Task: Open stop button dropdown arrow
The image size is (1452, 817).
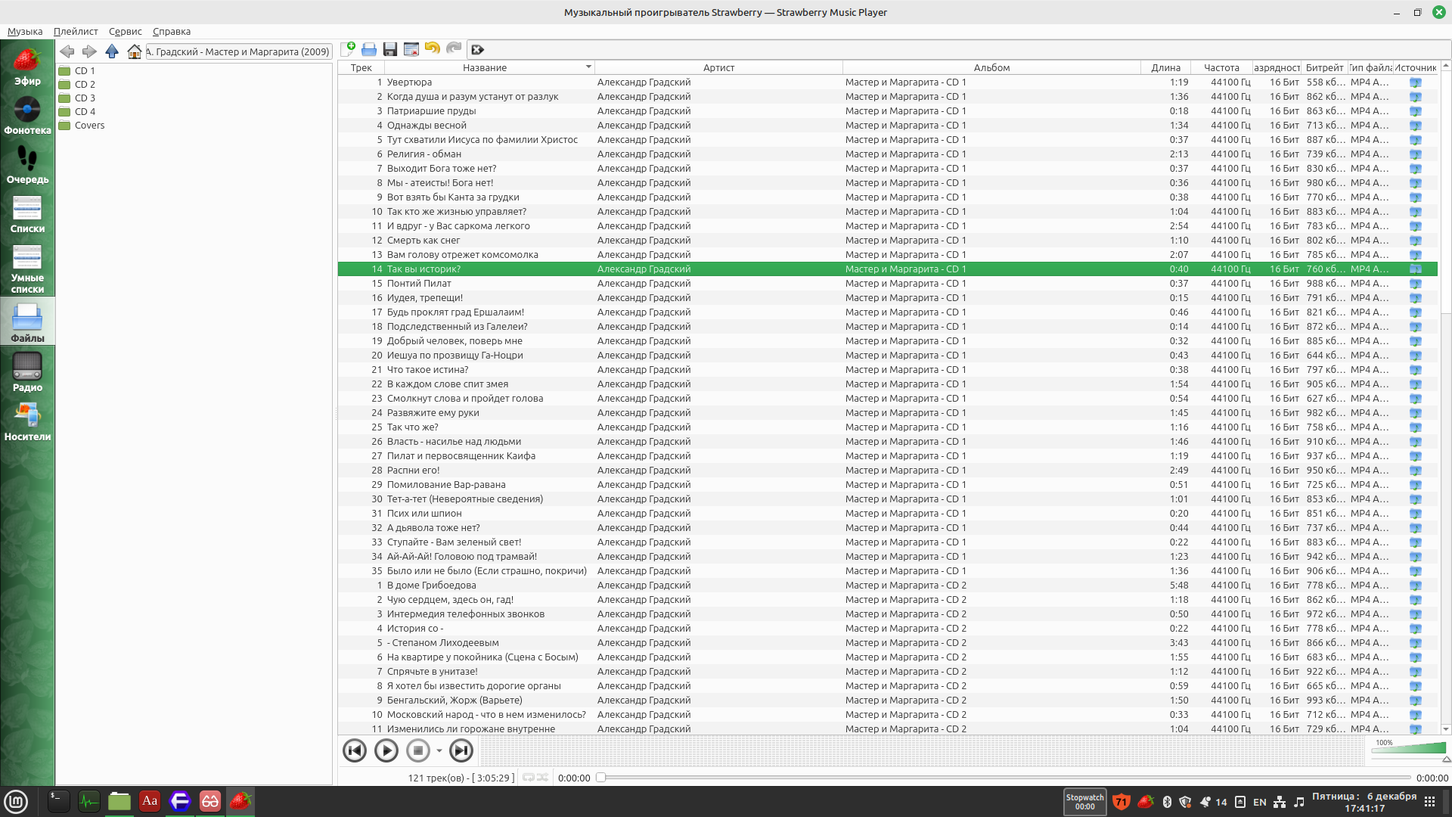Action: [x=439, y=751]
